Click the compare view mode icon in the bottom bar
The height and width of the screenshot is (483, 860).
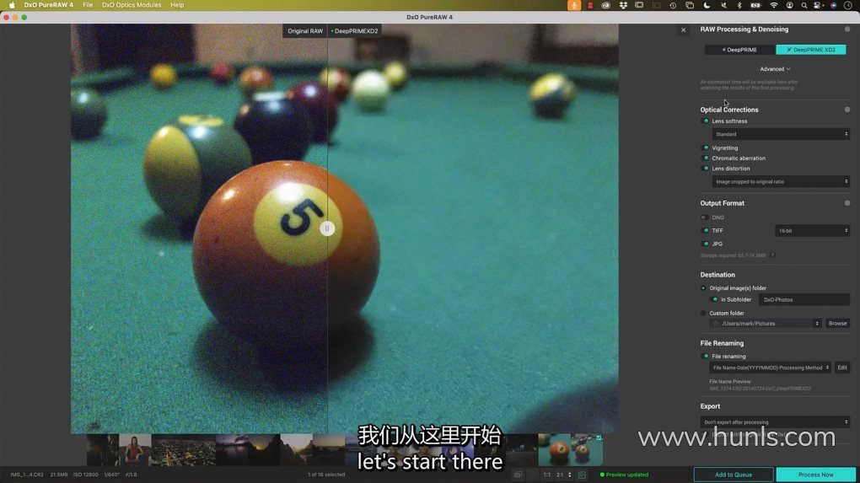(x=518, y=475)
